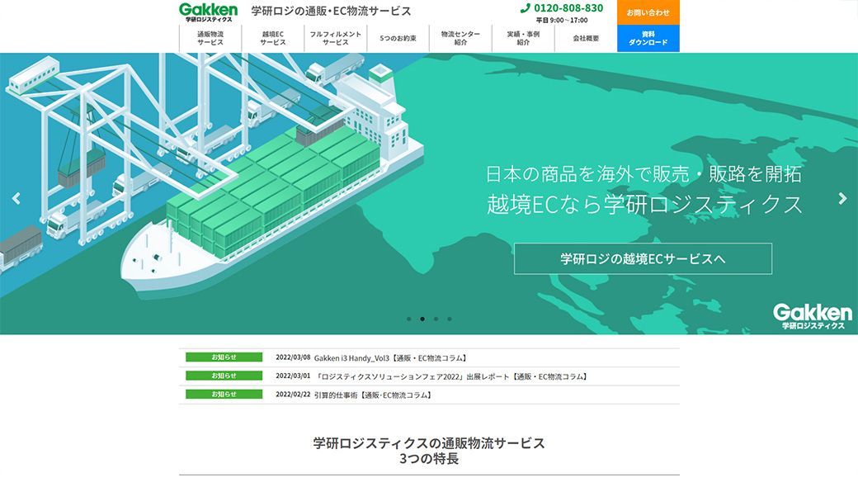858x487 pixels.
Task: Open the 越境ECサービス menu item
Action: (x=272, y=38)
